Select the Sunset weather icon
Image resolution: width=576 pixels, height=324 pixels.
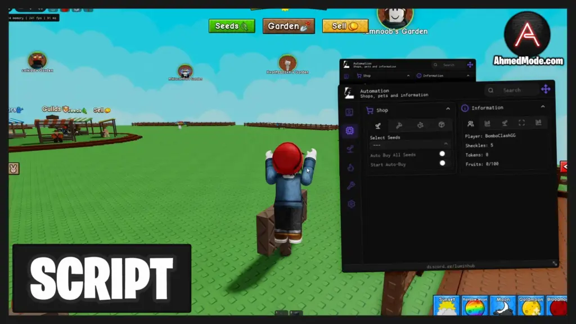click(x=446, y=305)
